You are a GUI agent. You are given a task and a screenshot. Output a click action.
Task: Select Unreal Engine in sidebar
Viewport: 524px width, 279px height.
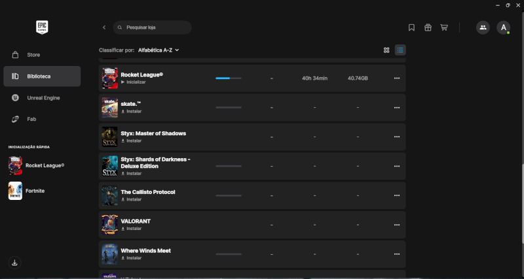click(x=43, y=97)
